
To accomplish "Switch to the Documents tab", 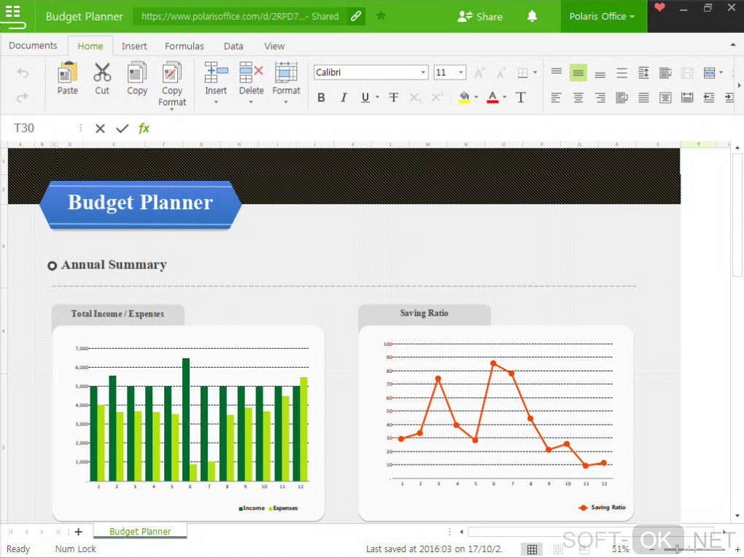I will coord(33,45).
